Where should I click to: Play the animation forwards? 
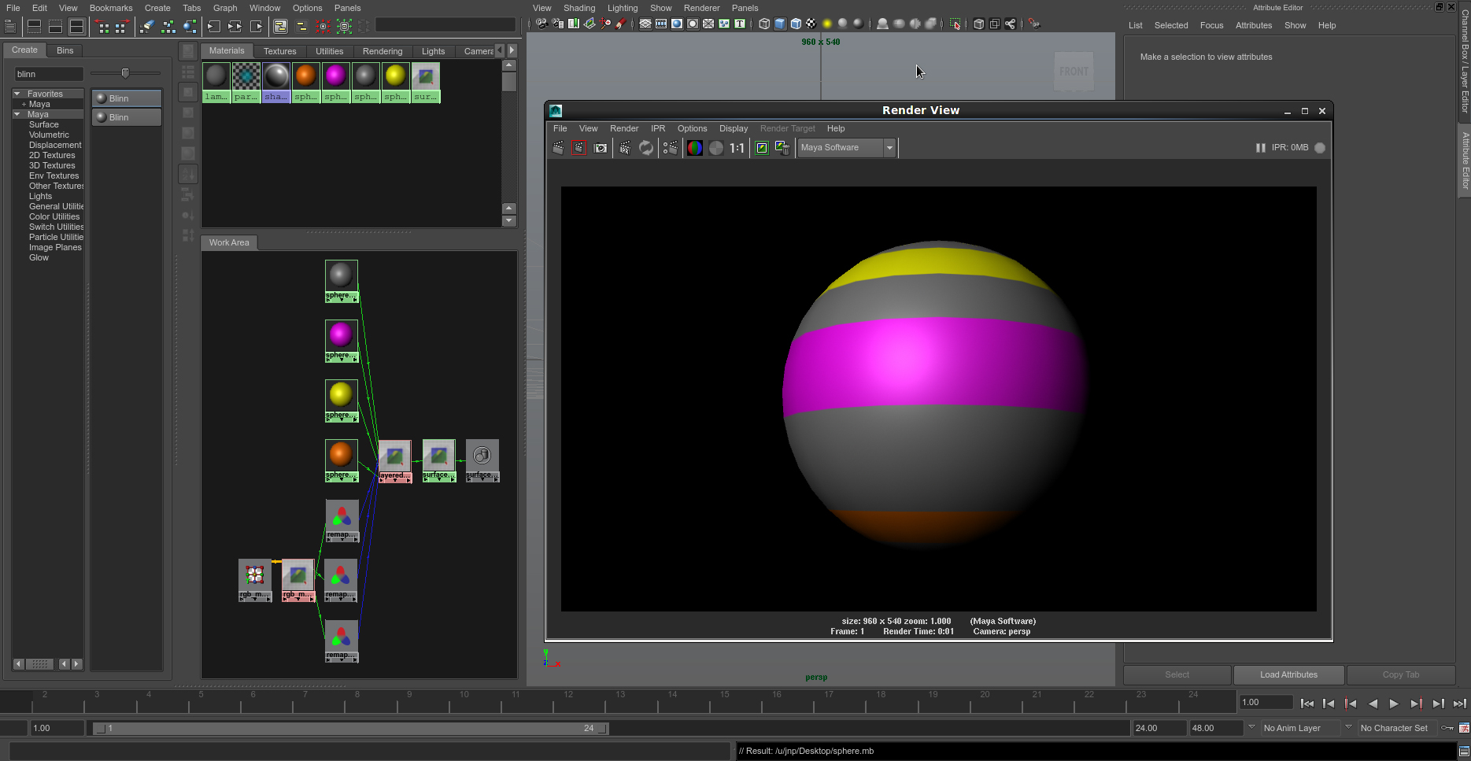click(1394, 704)
